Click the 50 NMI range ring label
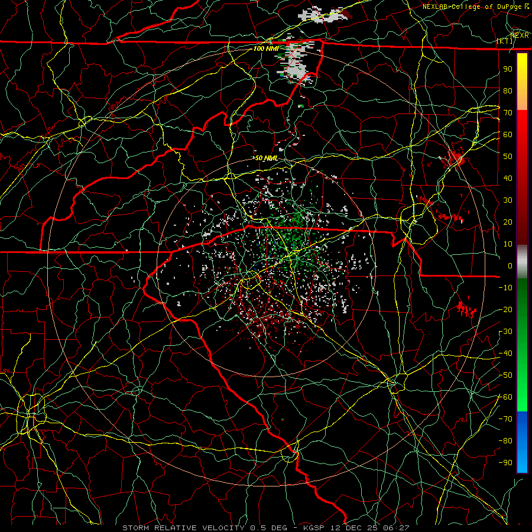 pos(267,158)
